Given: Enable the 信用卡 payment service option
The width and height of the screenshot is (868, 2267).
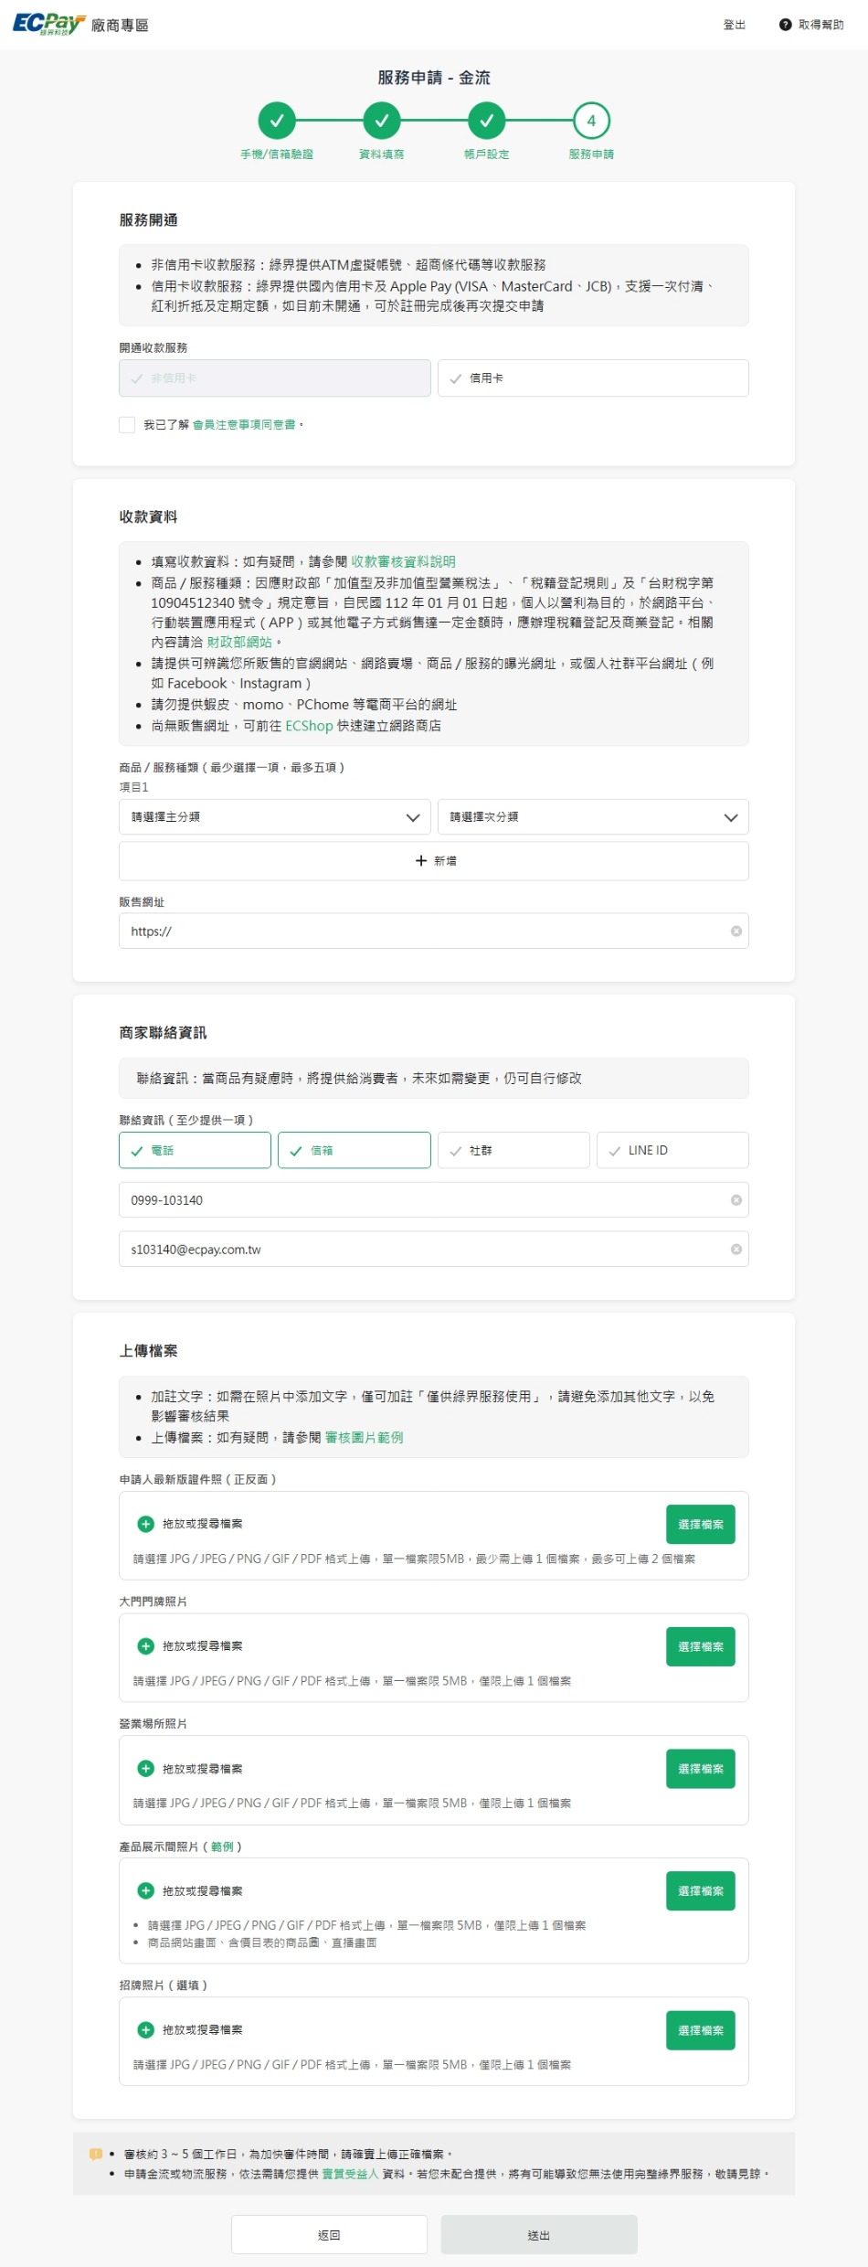Looking at the screenshot, I should (593, 378).
